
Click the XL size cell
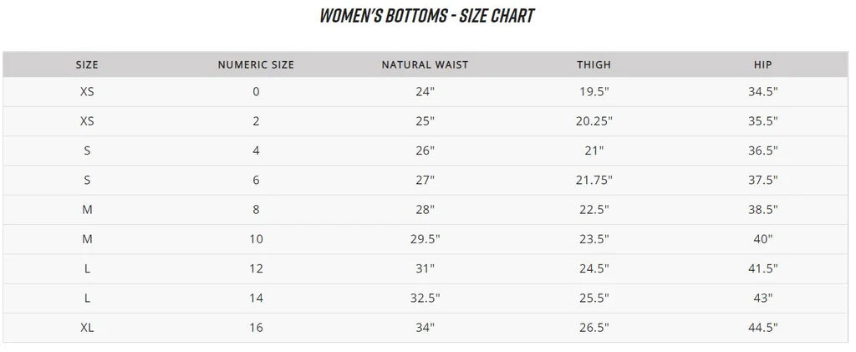(x=87, y=328)
